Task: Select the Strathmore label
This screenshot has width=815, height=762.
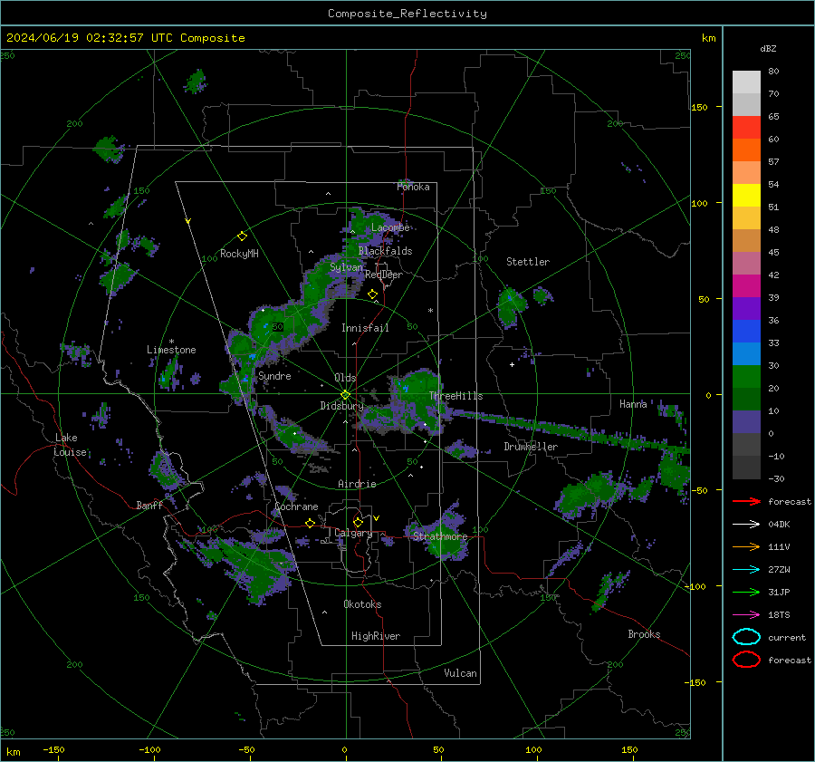Action: pyautogui.click(x=440, y=535)
